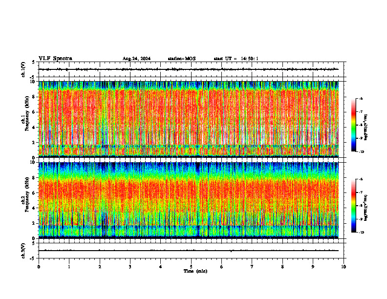Click the "8" kHz tick on ch.1 spectrogram axis
The image size is (387, 299).
(x=34, y=97)
